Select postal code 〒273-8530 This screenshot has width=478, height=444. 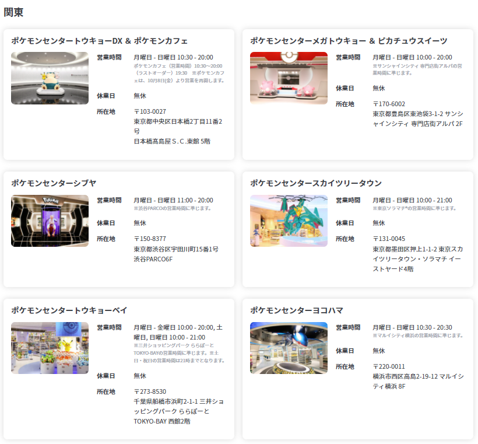point(150,392)
